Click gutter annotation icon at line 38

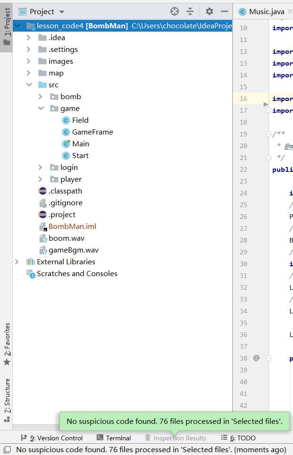256,358
